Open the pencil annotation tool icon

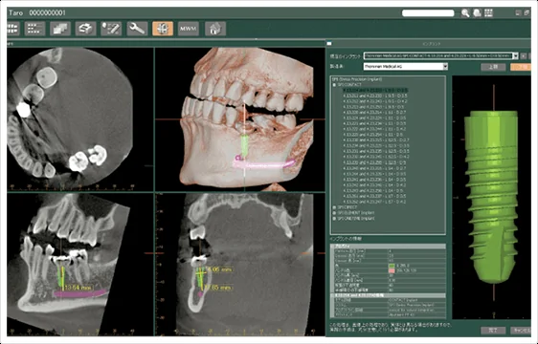pos(111,29)
